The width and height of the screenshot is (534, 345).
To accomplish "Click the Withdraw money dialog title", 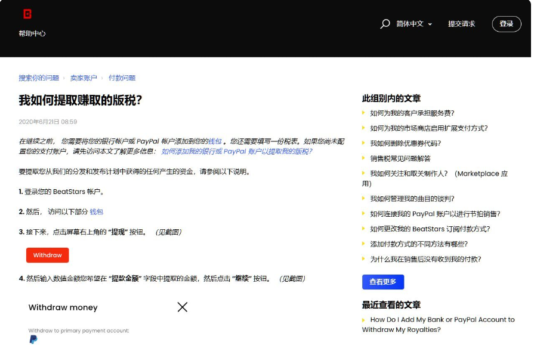I will (x=63, y=307).
